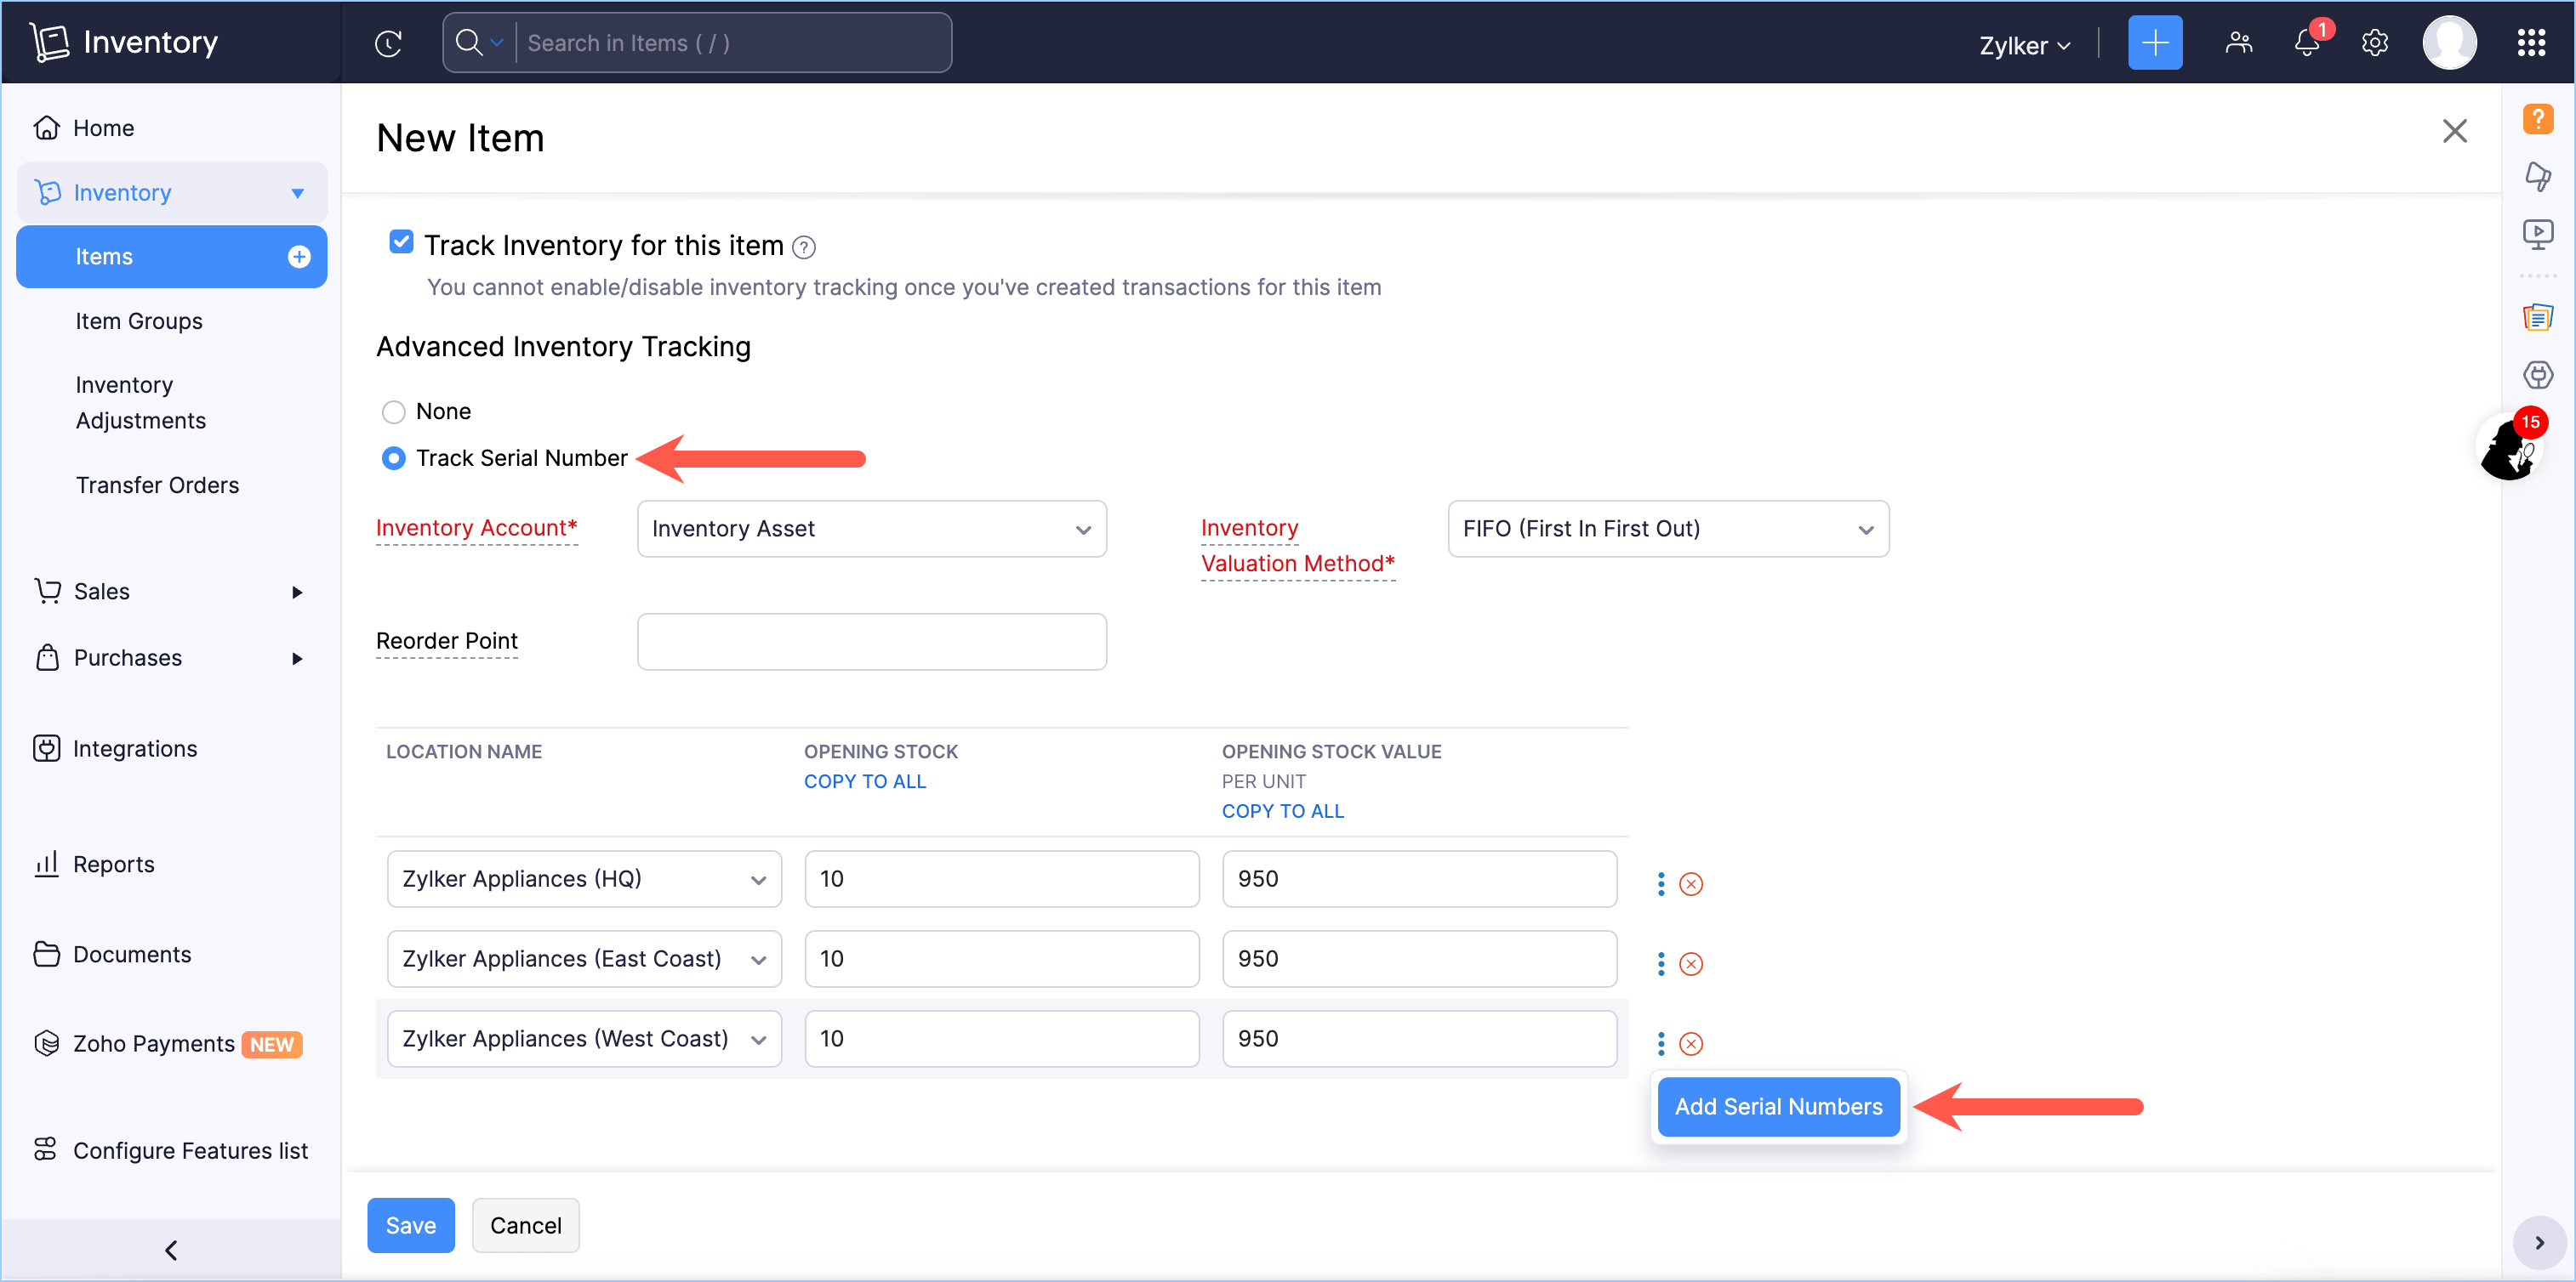Toggle Track Inventory for this item checkbox

click(x=401, y=241)
